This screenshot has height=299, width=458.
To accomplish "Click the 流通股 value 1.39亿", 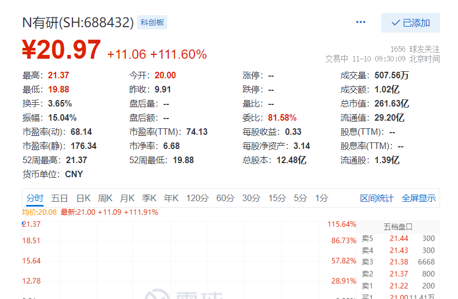I will [x=387, y=160].
